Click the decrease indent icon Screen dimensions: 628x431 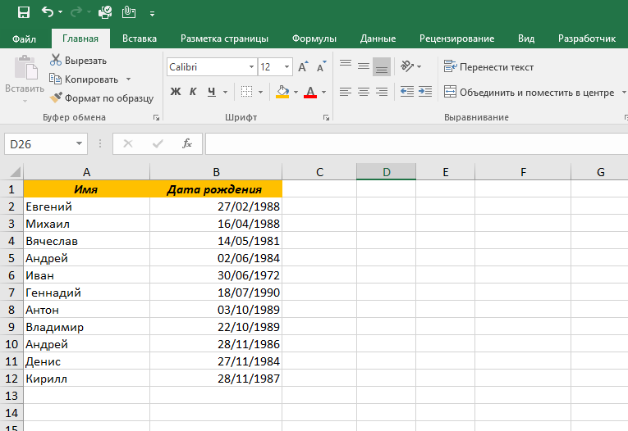tap(407, 92)
